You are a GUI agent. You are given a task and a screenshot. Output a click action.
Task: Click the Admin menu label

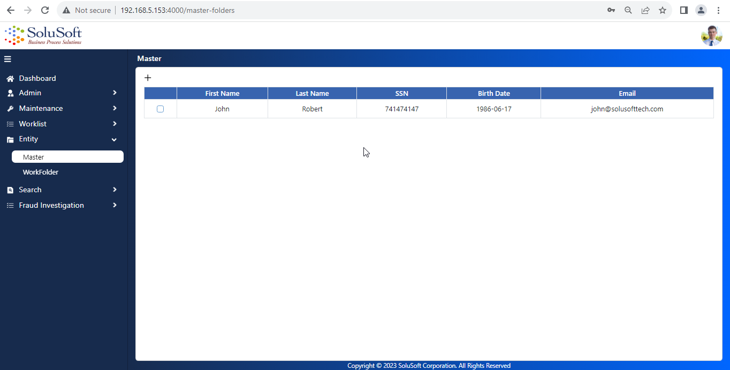click(30, 93)
